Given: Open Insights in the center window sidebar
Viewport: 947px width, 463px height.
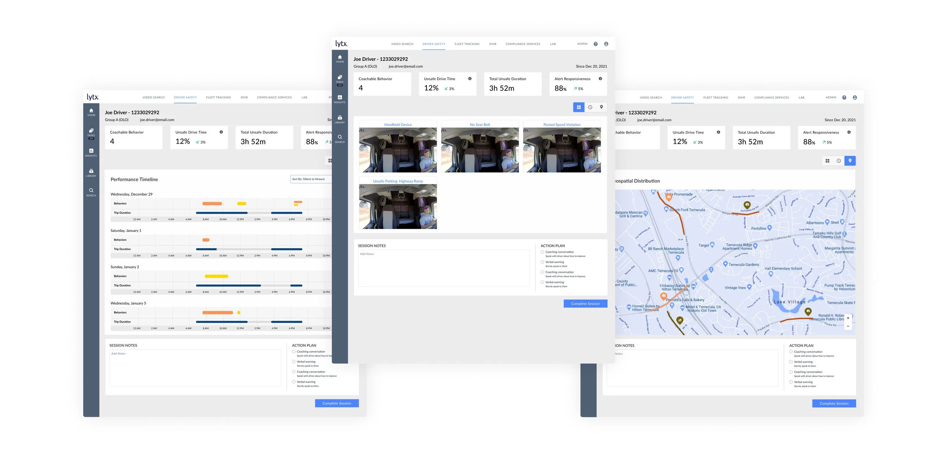Looking at the screenshot, I should tap(340, 99).
